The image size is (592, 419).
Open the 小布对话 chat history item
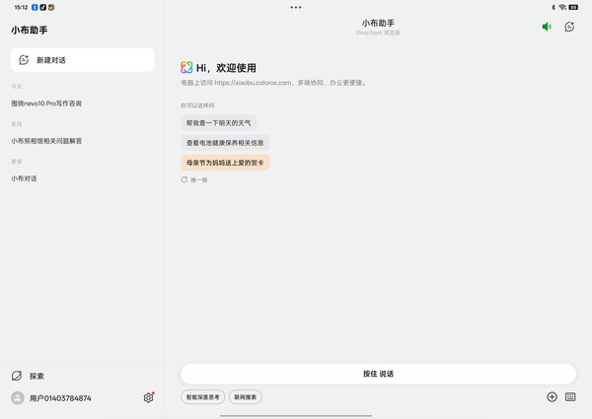point(24,178)
